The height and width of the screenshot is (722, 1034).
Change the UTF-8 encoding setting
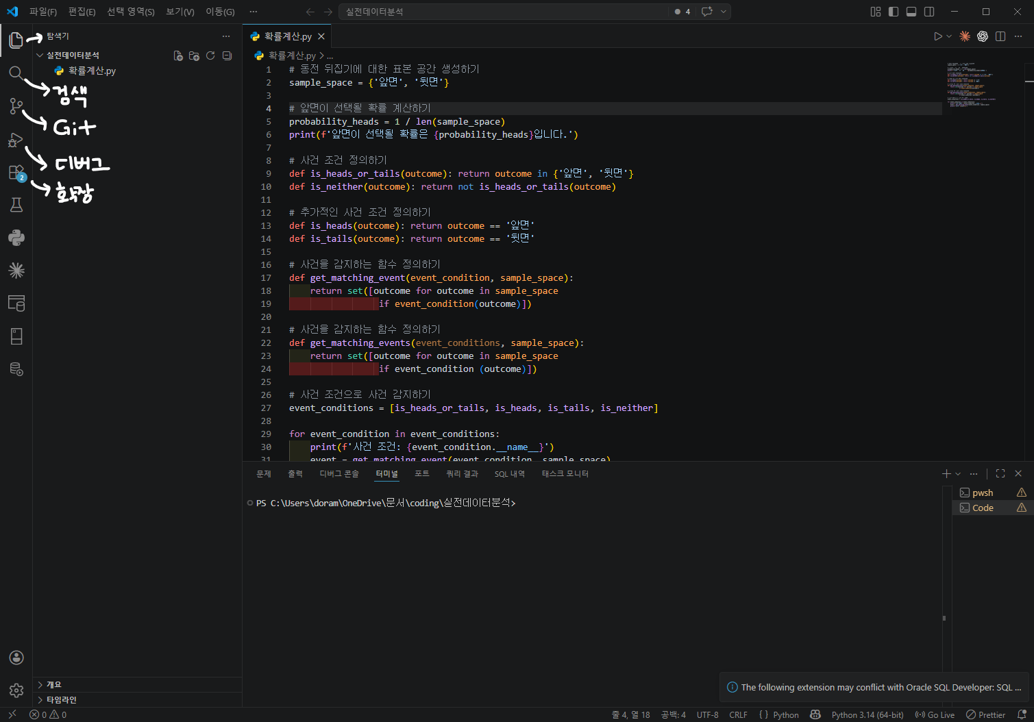[x=707, y=714]
